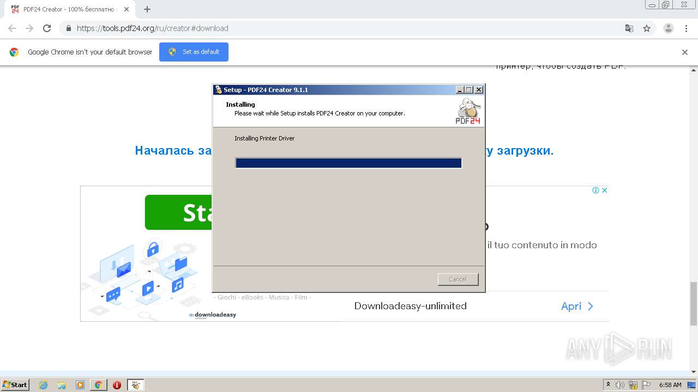
Task: Open the Chrome profile avatar
Action: coord(669,28)
